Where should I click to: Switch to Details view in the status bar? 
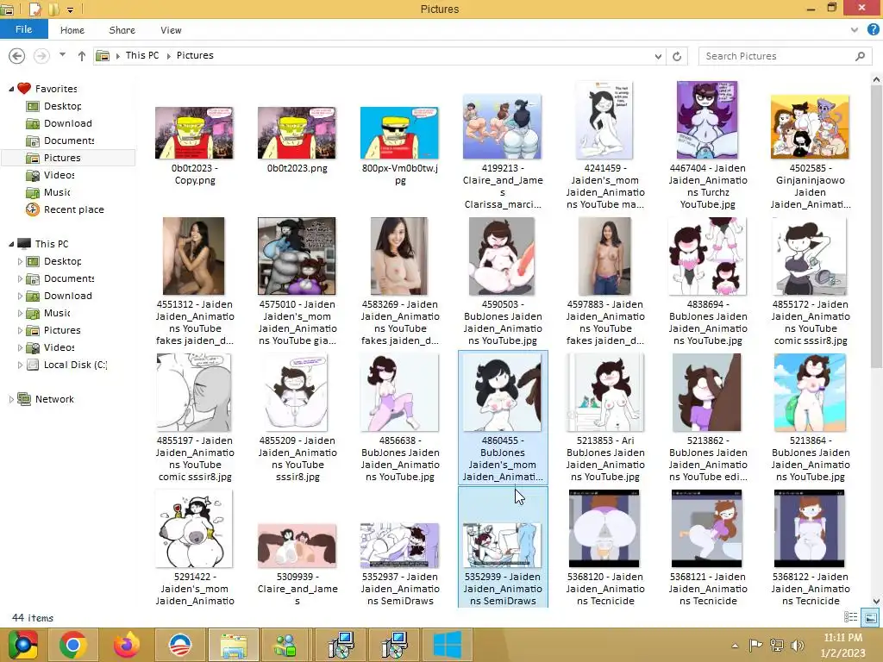coord(851,617)
